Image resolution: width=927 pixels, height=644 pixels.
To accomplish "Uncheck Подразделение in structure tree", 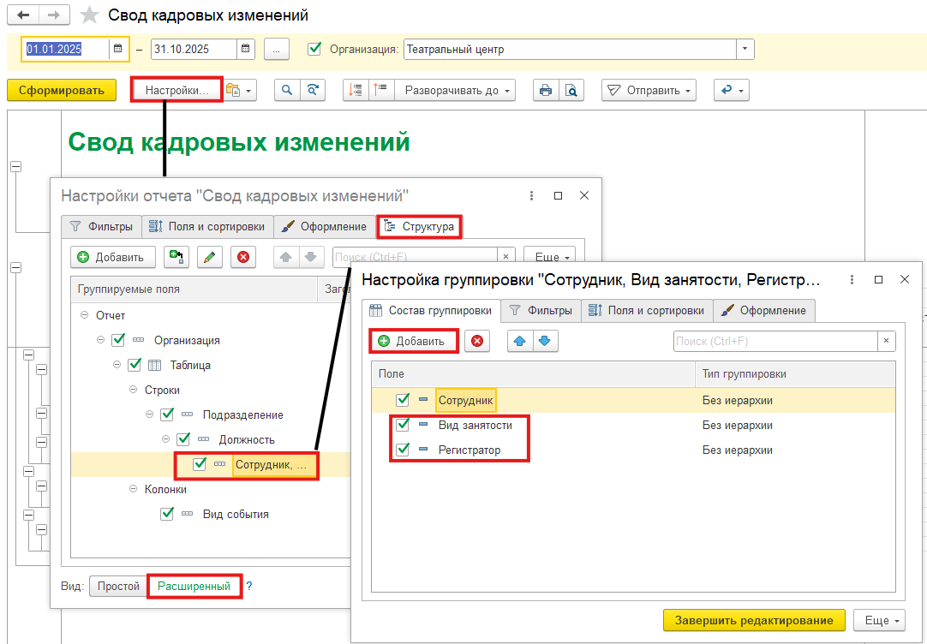I will (167, 414).
